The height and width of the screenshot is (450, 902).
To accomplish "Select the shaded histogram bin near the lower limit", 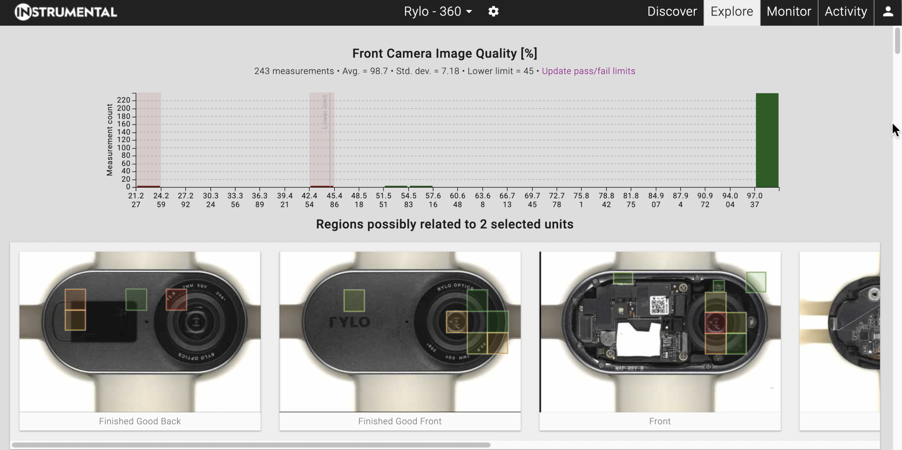I will 322,140.
